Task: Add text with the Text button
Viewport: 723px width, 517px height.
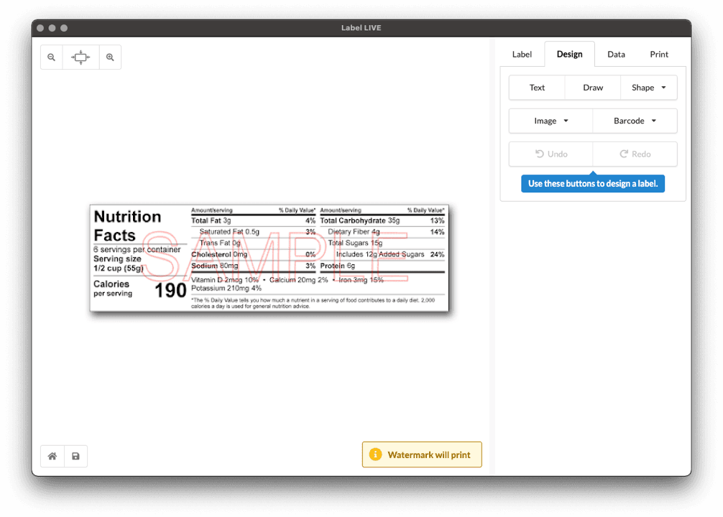Action: (x=536, y=87)
